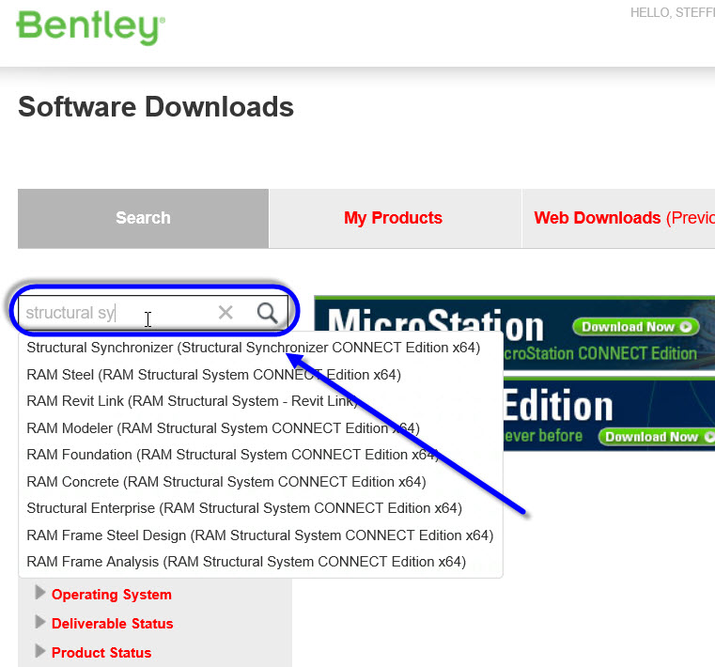Click Download Now on the lower Edition banner
Image resolution: width=715 pixels, height=667 pixels.
click(657, 437)
